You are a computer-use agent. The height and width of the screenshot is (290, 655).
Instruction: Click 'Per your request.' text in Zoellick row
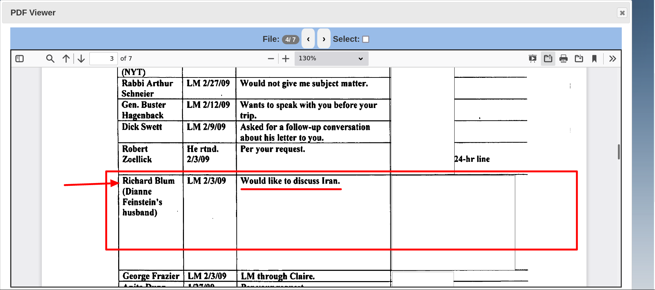273,149
